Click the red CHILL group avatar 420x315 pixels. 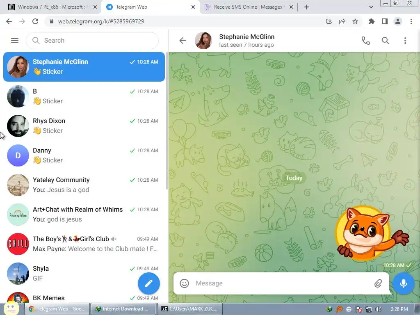click(x=18, y=244)
